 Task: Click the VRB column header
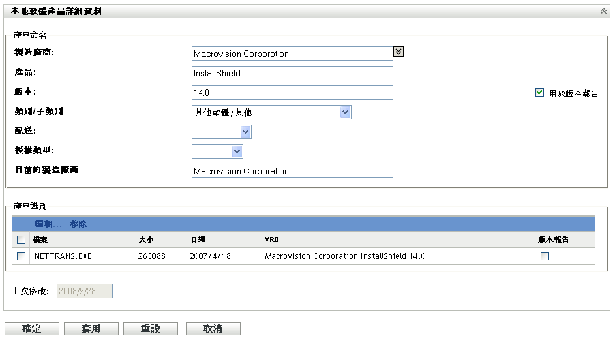[x=271, y=239]
